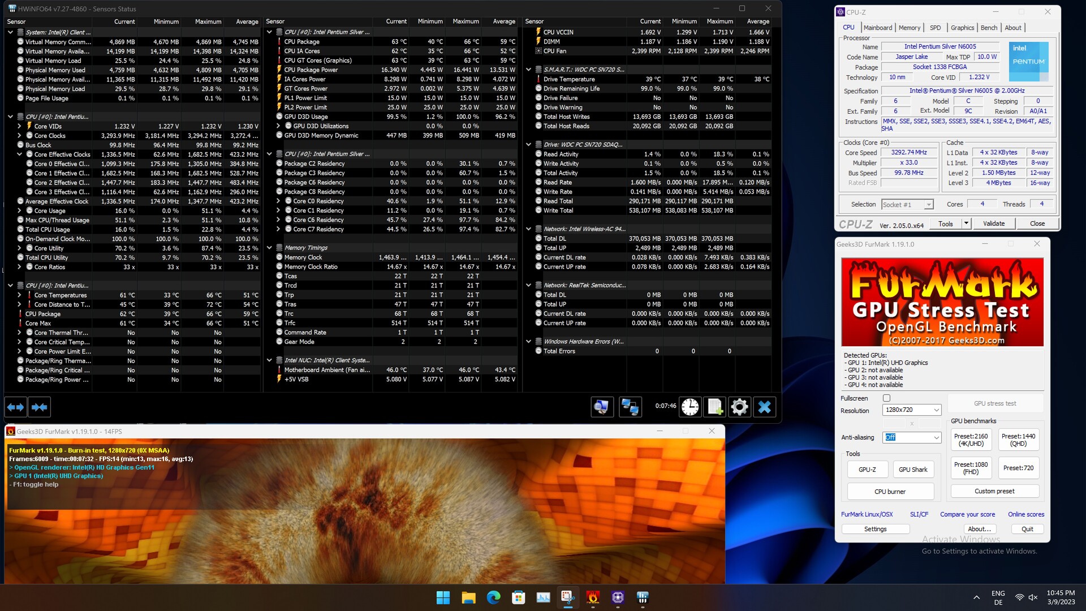
Task: Collapse System: Intel(R) Client sensor group
Action: [x=10, y=32]
